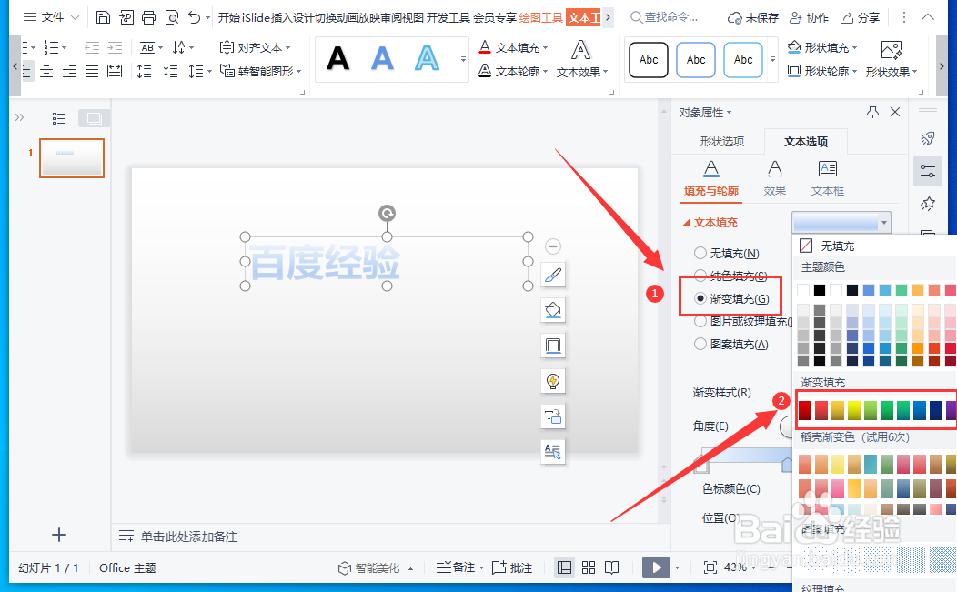Click the rocket icon in right sidebar

point(928,138)
